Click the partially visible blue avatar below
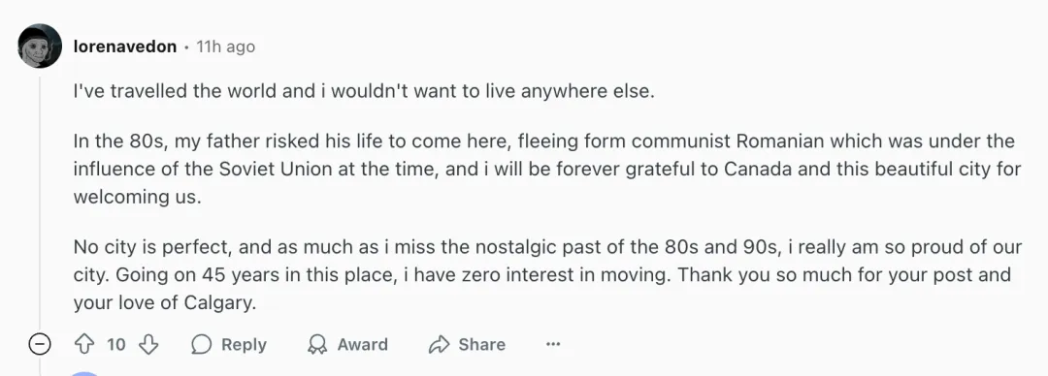The width and height of the screenshot is (1048, 376). point(84,373)
